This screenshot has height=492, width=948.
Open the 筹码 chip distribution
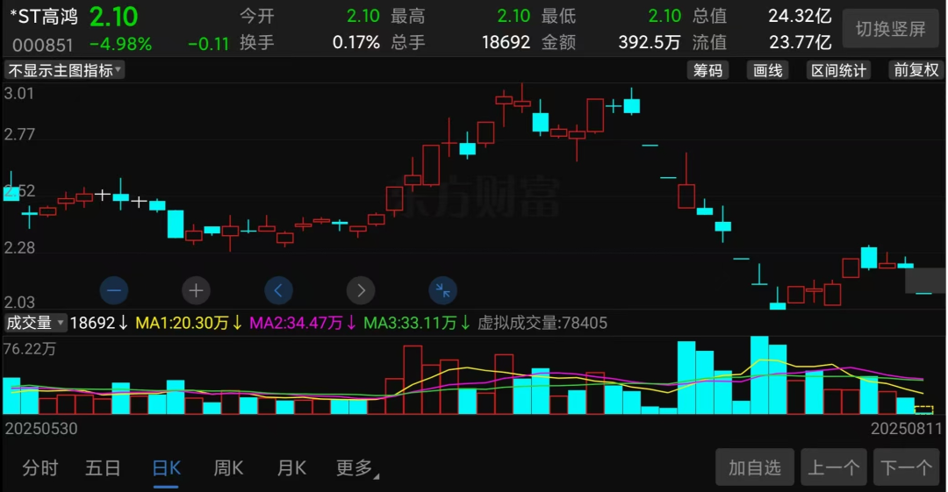[707, 70]
